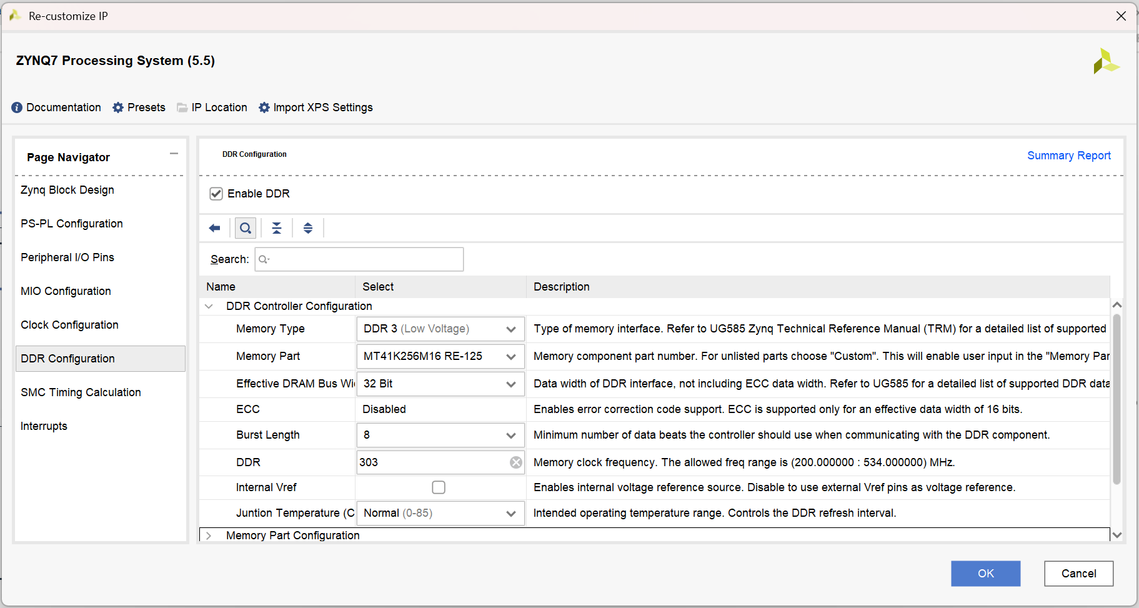Open the Junction Temperature dropdown
1139x608 pixels.
click(440, 513)
